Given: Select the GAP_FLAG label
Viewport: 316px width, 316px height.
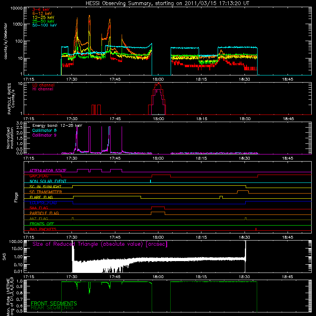Looking at the screenshot, I should point(39,176).
